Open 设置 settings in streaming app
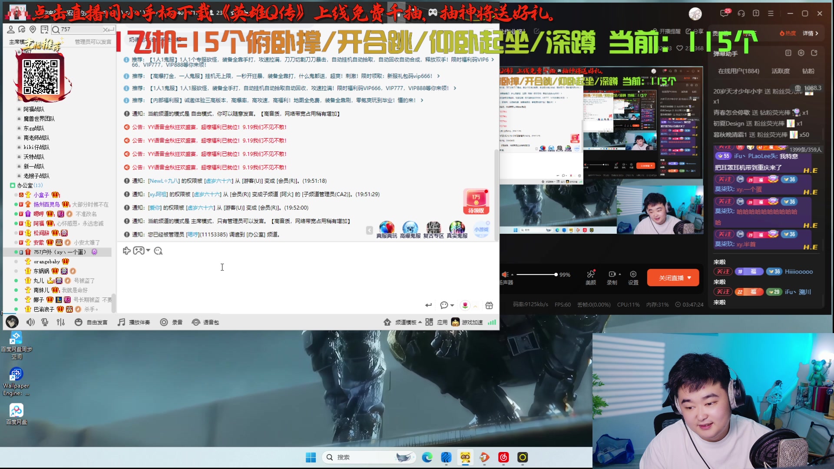The width and height of the screenshot is (834, 469). (633, 278)
